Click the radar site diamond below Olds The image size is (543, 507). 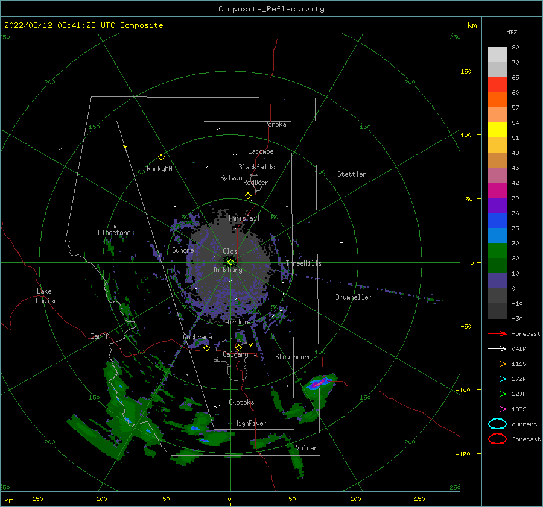230,262
